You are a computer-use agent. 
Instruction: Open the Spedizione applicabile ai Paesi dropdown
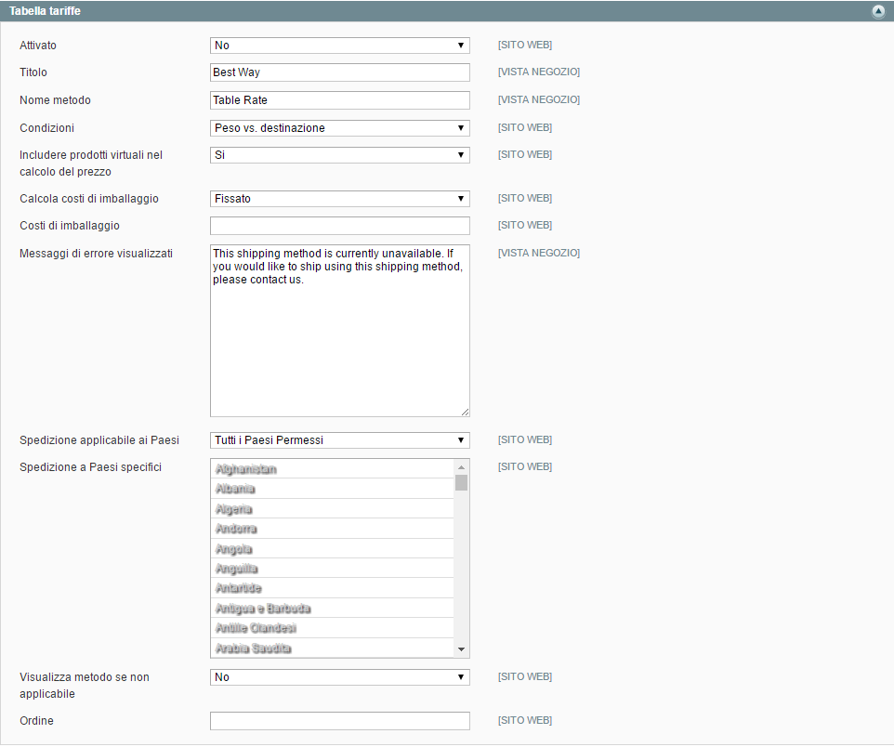339,439
